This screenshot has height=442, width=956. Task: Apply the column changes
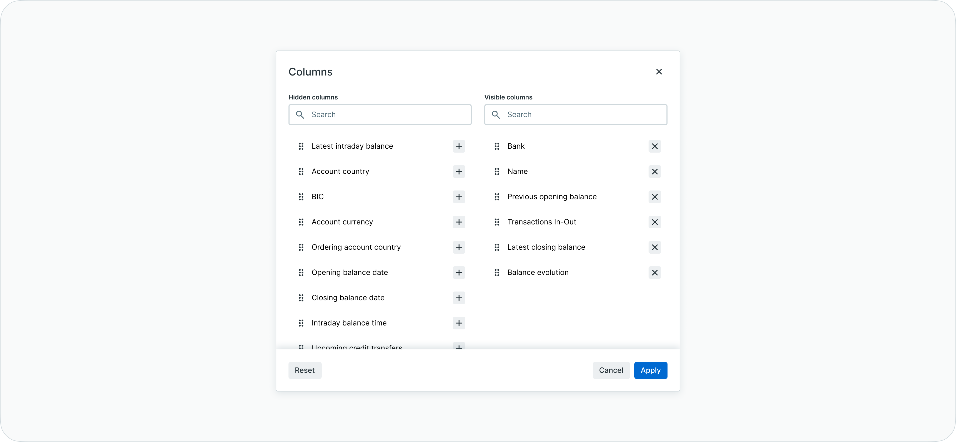click(650, 370)
